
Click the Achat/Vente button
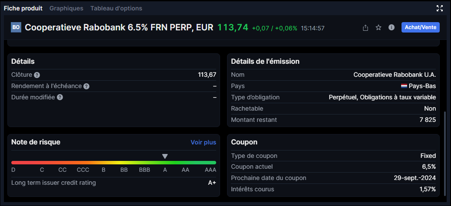(421, 27)
